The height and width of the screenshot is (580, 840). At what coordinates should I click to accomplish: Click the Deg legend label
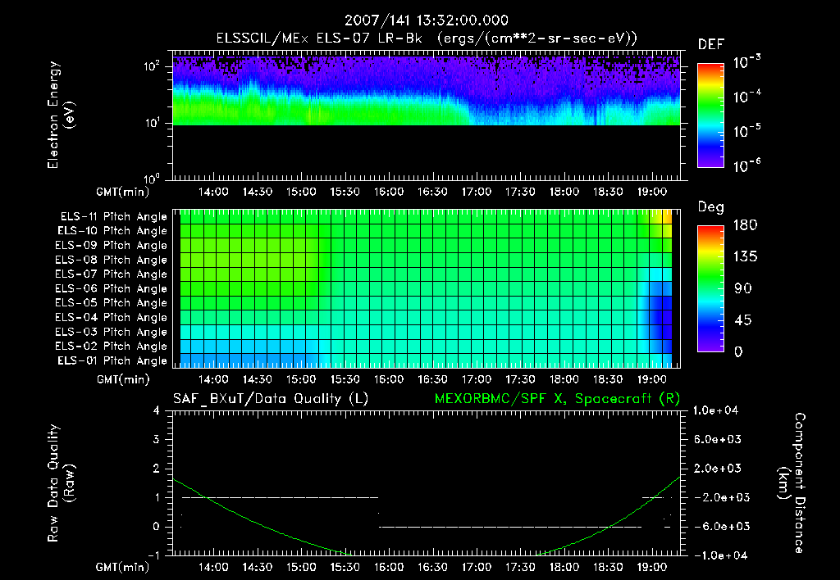(x=711, y=207)
